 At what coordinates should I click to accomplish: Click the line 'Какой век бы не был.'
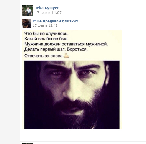(x=46, y=39)
